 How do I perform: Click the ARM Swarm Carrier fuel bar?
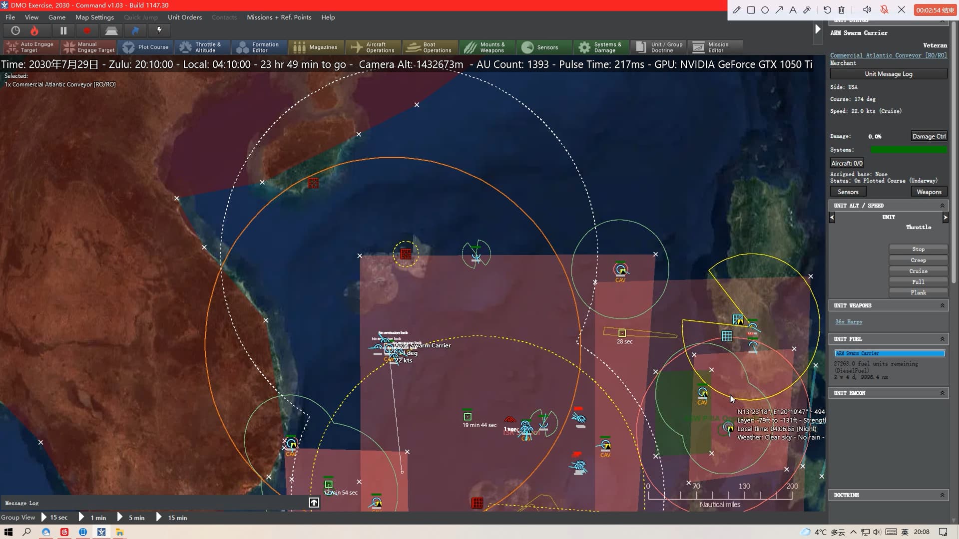coord(890,353)
